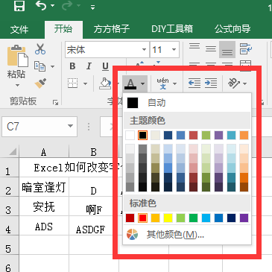Screen dimensions: 272x272
Task: Choose 自动 automatic font color
Action: coord(187,103)
